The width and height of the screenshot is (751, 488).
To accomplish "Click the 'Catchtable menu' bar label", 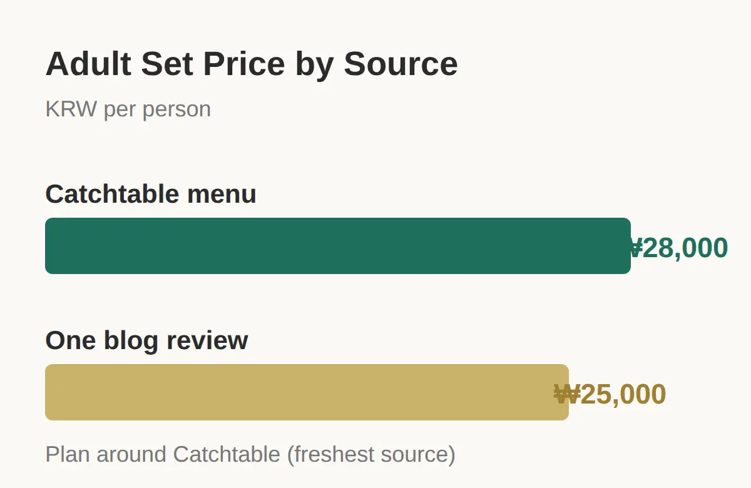I will pyautogui.click(x=151, y=194).
